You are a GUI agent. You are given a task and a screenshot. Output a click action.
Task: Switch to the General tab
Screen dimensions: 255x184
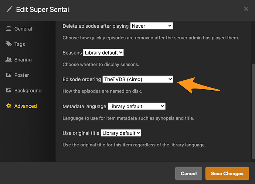pos(23,29)
